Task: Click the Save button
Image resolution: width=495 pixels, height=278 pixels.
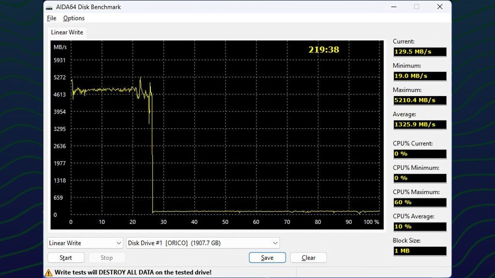Action: (x=267, y=258)
